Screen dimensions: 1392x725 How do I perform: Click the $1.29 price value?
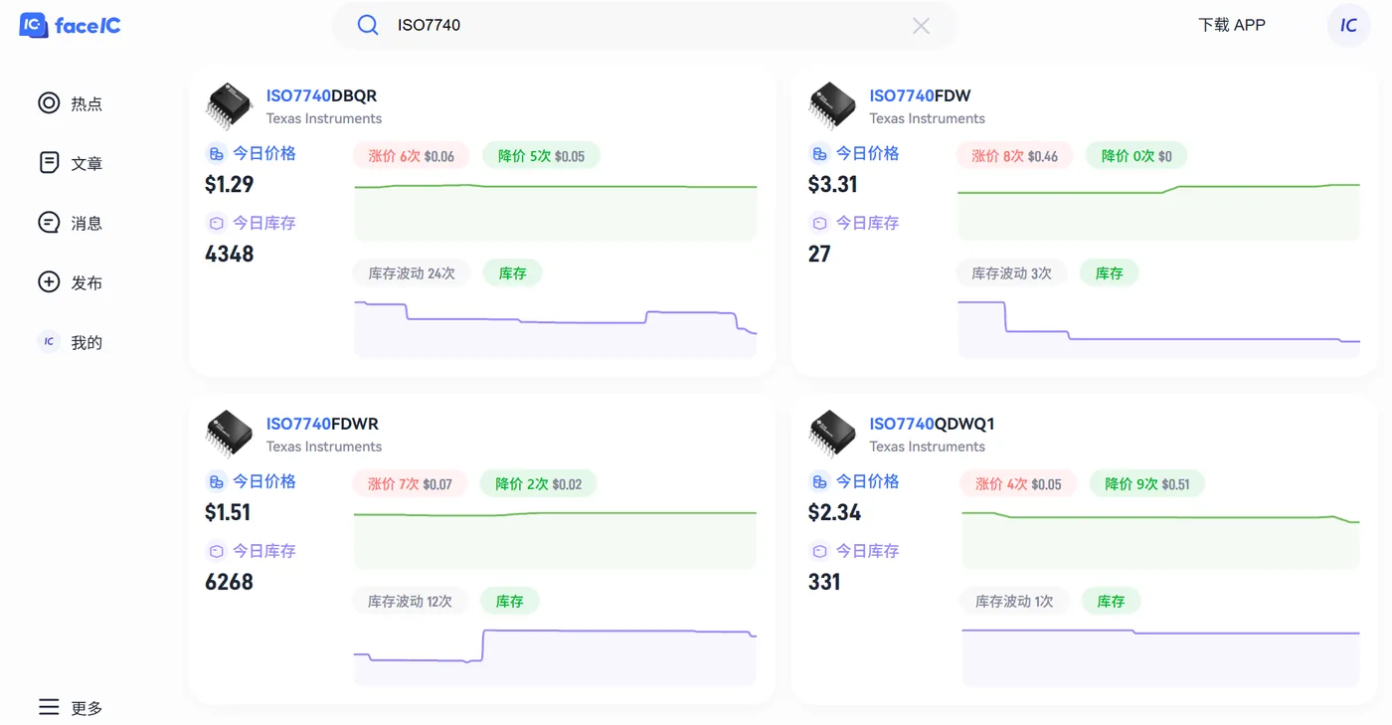(230, 184)
